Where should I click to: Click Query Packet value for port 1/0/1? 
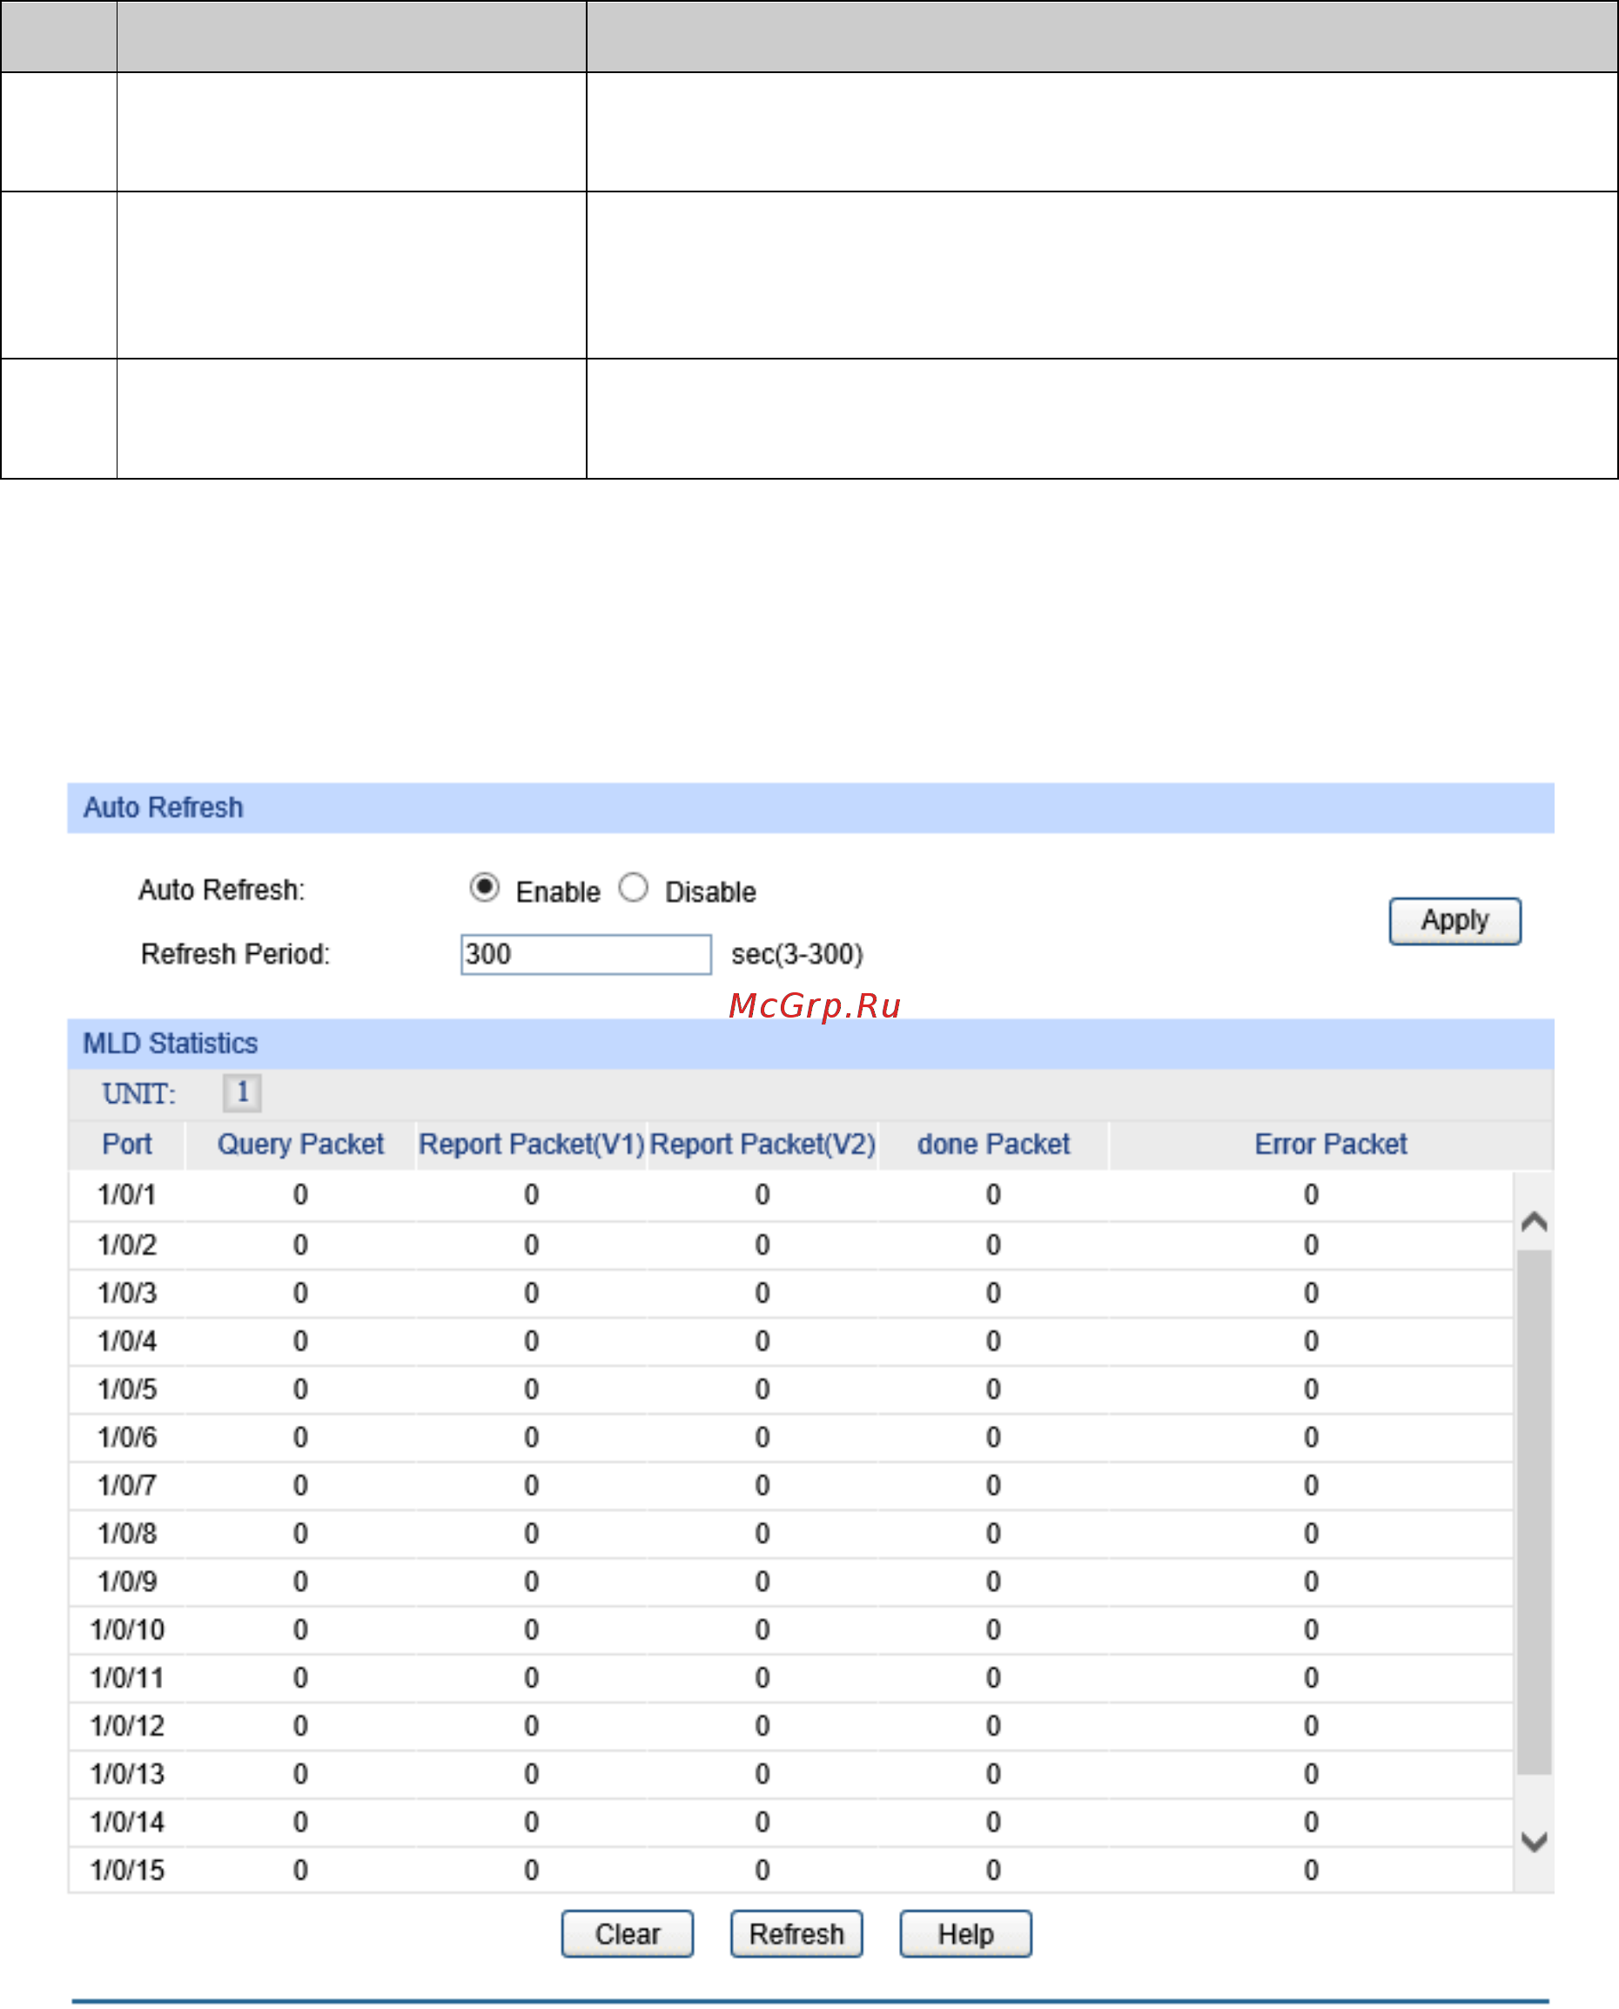tap(300, 1195)
